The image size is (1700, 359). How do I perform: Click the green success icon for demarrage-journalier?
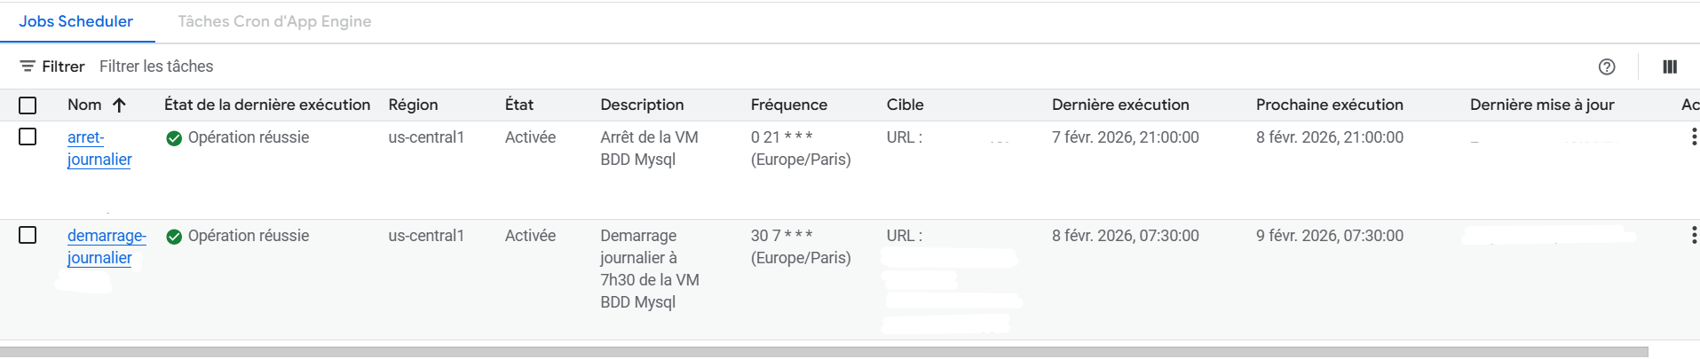coord(174,237)
